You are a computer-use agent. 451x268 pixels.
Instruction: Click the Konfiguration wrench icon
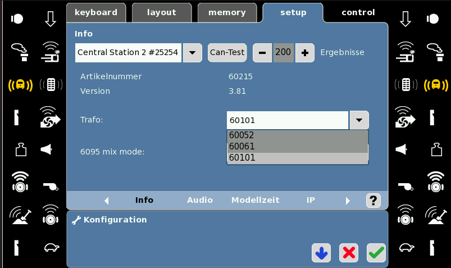tap(76, 220)
